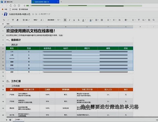Star the document next to its title
Image resolution: width=158 pixels, height=122 pixels.
33,14
